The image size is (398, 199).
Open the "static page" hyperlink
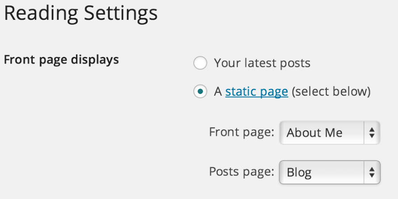(256, 92)
